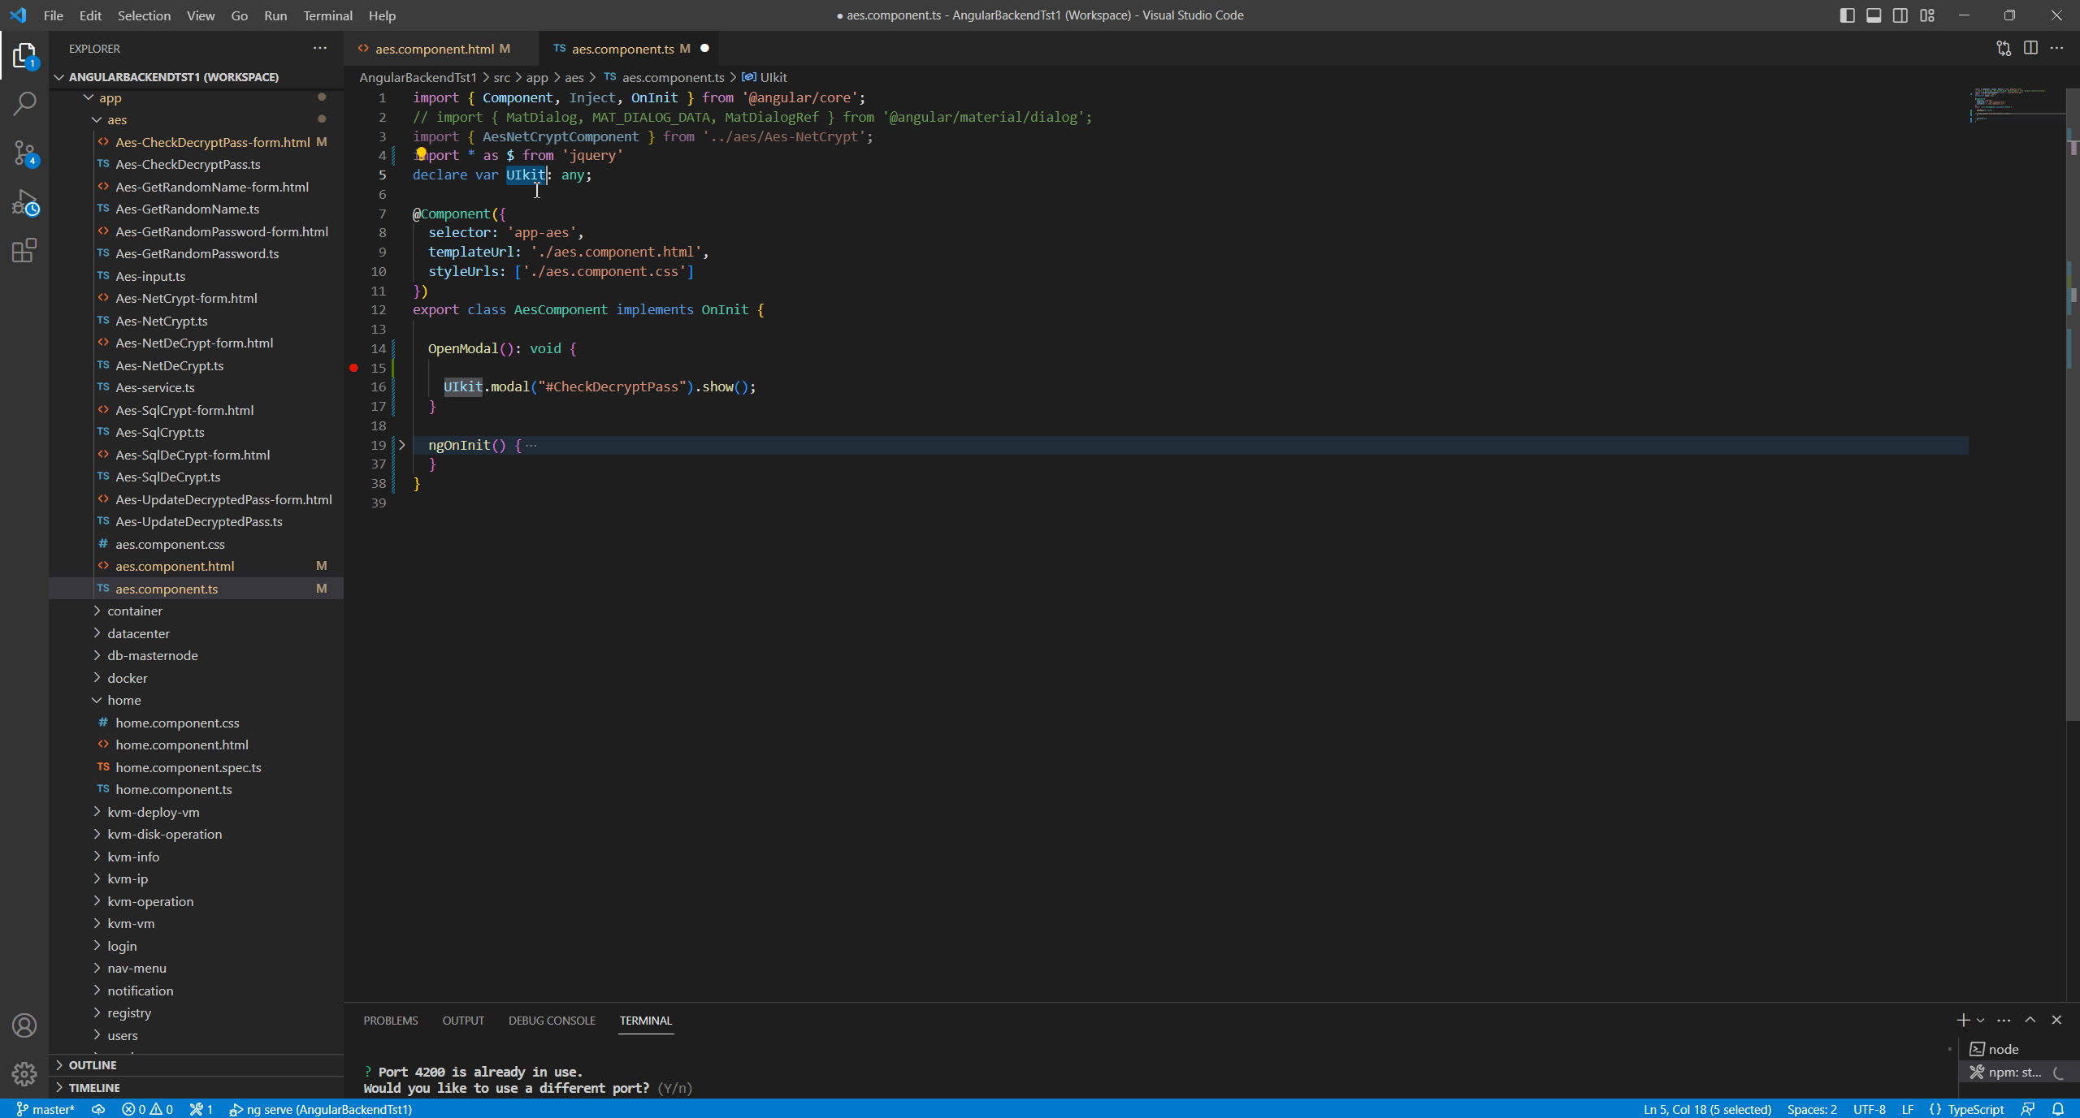Toggle Panel visibility layout button
This screenshot has width=2080, height=1118.
point(1874,15)
